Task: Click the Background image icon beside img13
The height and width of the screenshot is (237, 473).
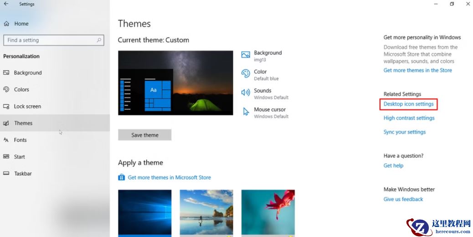Action: point(246,55)
